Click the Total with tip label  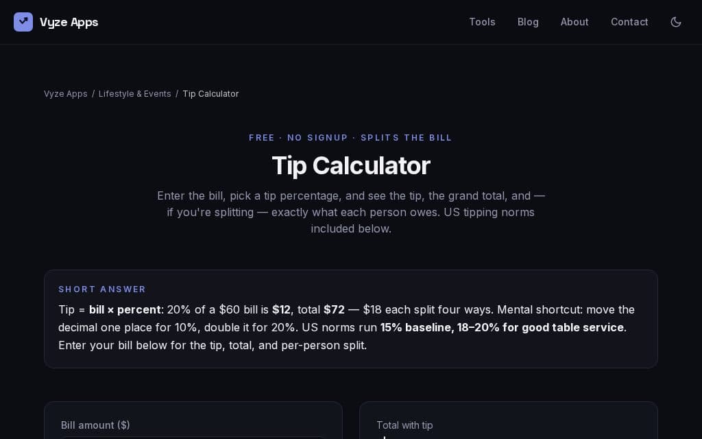(x=404, y=425)
